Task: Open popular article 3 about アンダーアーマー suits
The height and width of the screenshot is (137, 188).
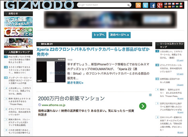Action: [x=20, y=80]
